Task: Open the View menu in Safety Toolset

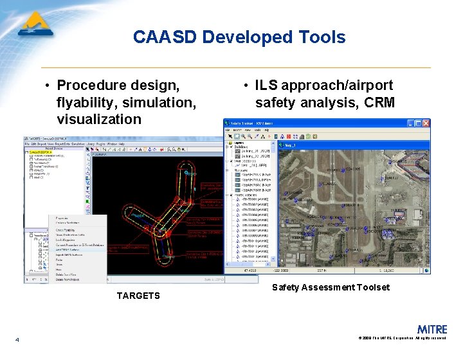Action: 248,130
